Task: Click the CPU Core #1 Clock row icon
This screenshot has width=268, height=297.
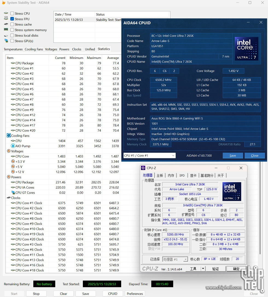Action: pyautogui.click(x=13, y=203)
